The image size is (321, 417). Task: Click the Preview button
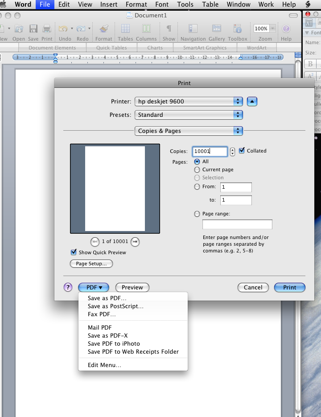pos(132,287)
